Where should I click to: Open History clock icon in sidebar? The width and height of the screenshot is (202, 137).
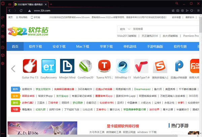[x=3, y=47]
